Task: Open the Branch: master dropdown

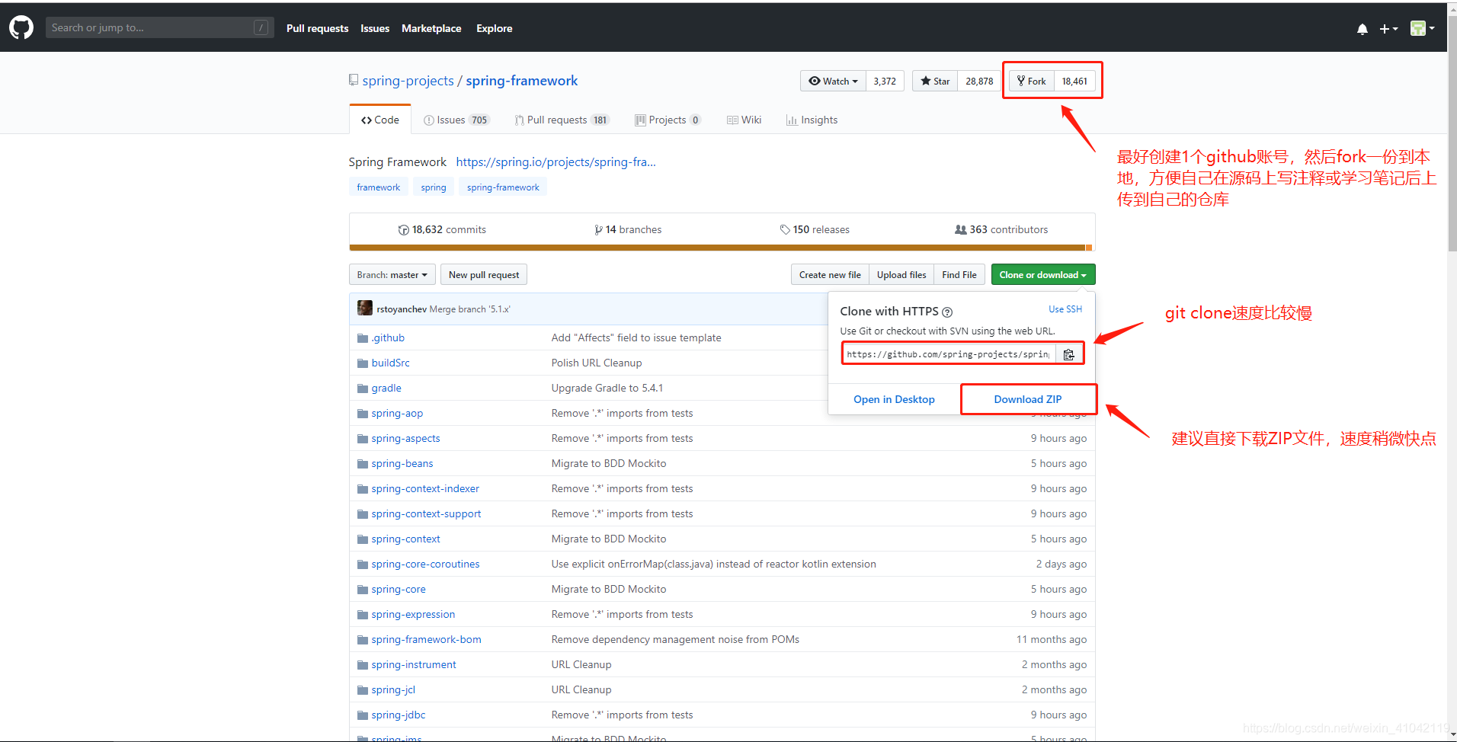Action: click(x=392, y=274)
